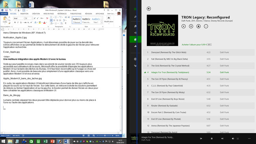Open the Arial font name dropdown
Screen dimensions: 256x144
point(24,18)
